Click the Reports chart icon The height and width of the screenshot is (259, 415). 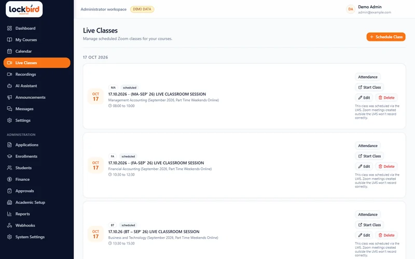click(x=9, y=214)
